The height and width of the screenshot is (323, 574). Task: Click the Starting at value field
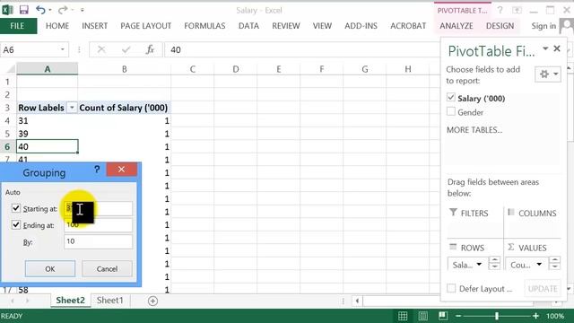coord(98,208)
